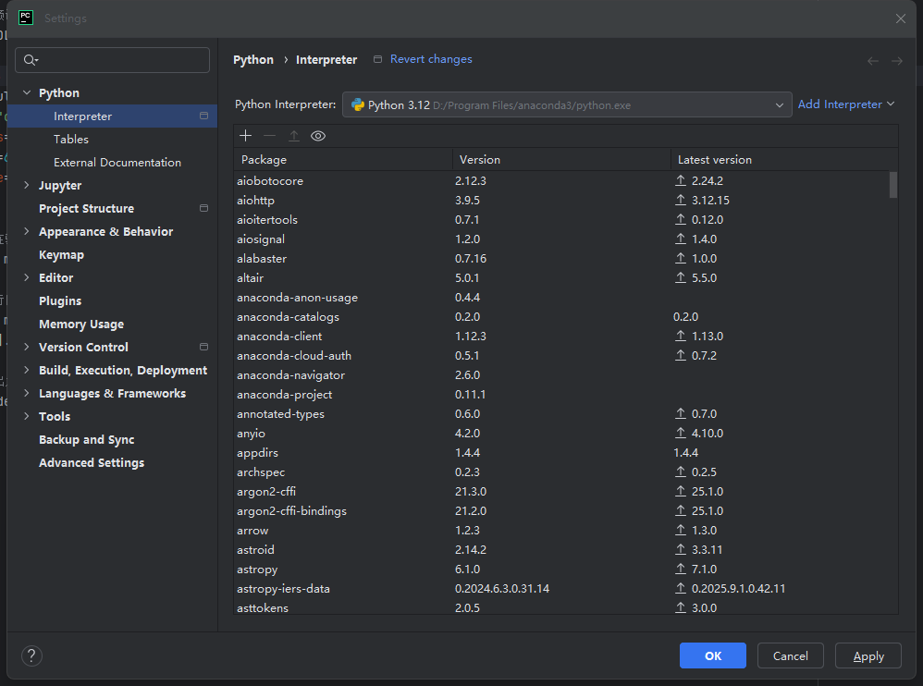Click the PyCharm logo in title bar
Image resolution: width=923 pixels, height=686 pixels.
click(26, 18)
